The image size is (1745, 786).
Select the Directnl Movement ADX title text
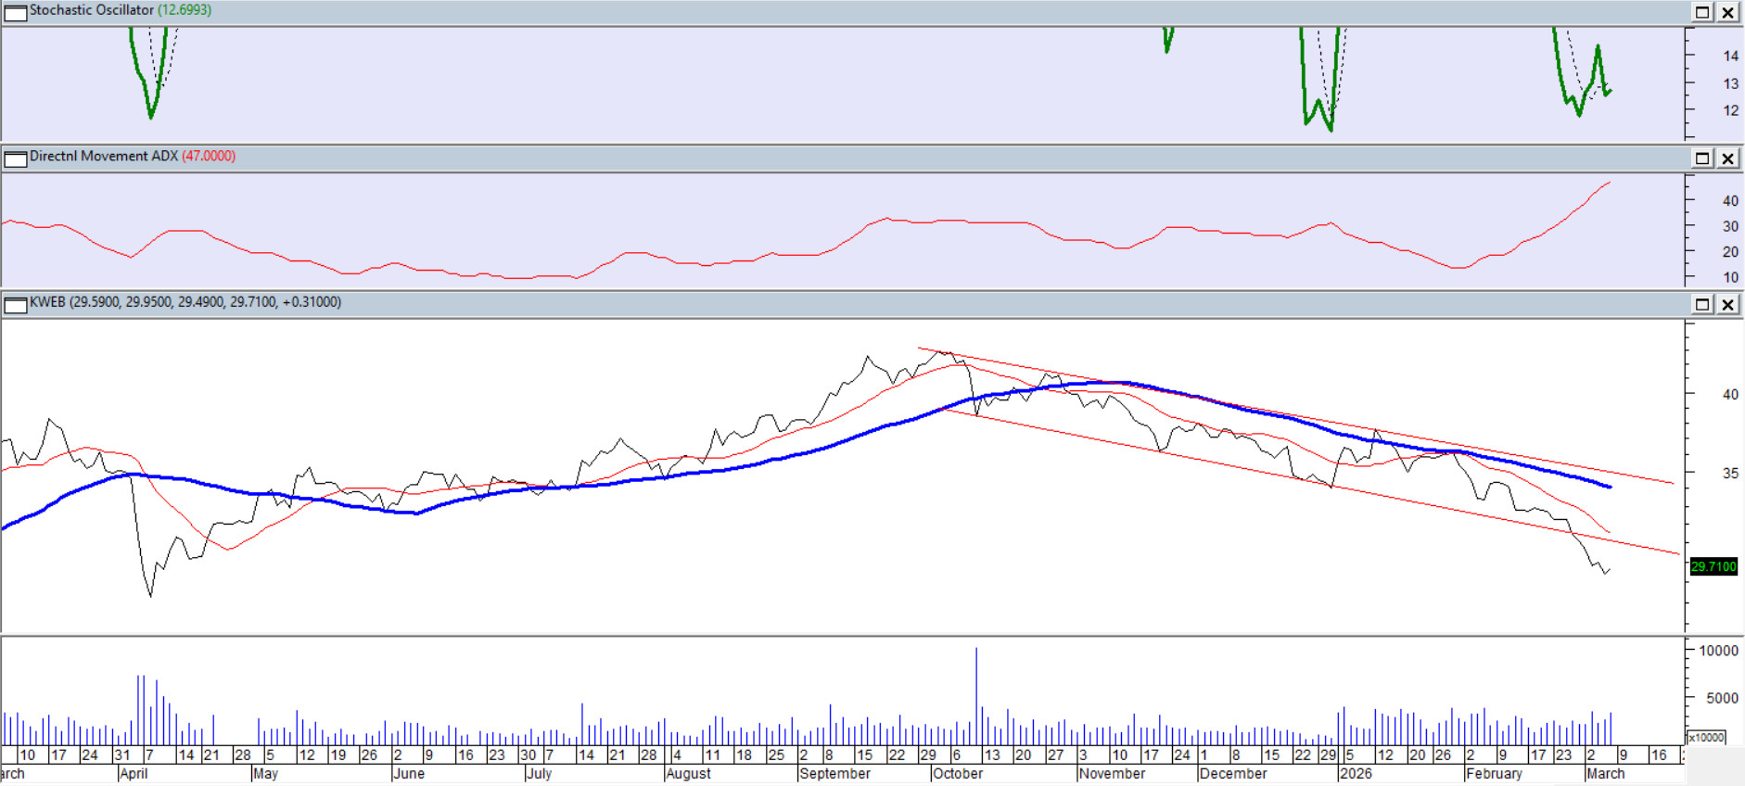[x=103, y=157]
